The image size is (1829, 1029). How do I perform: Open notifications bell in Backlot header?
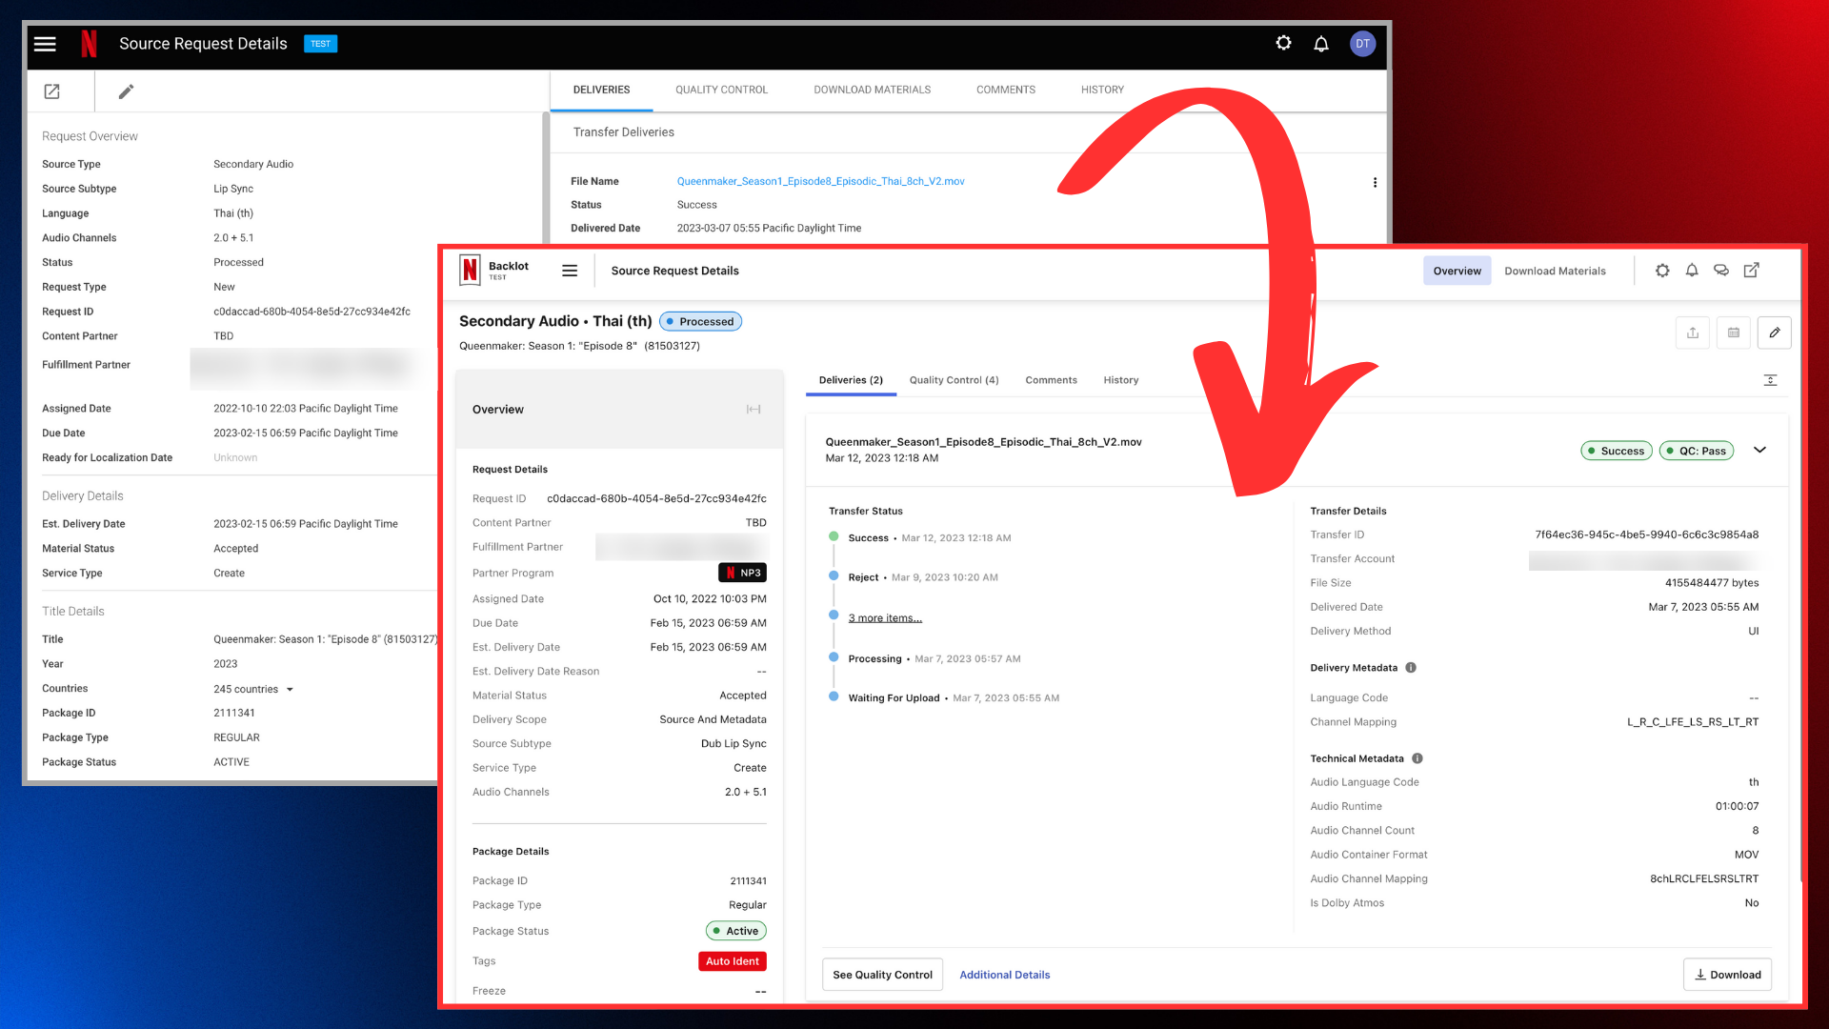[x=1692, y=271]
